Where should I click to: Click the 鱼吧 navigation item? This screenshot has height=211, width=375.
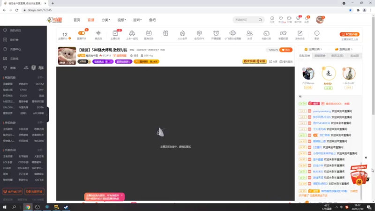click(x=152, y=20)
